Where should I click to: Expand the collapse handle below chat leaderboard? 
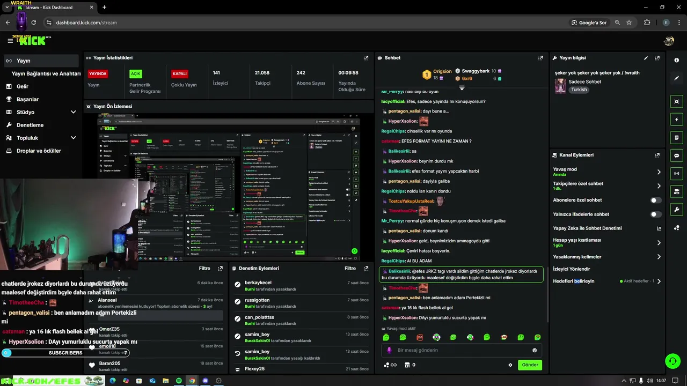[462, 88]
